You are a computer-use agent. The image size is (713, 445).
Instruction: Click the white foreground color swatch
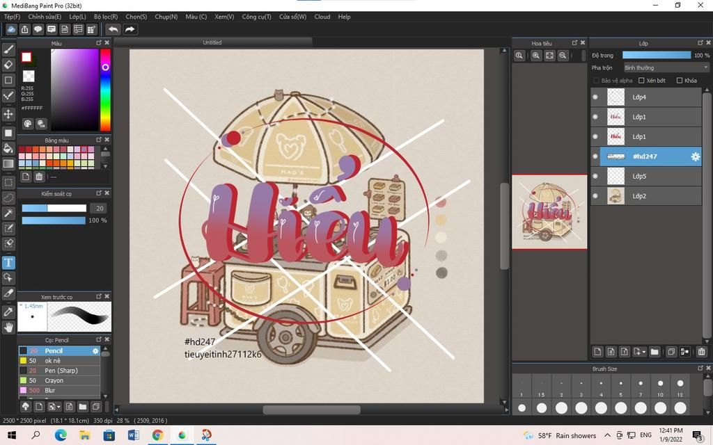26,57
